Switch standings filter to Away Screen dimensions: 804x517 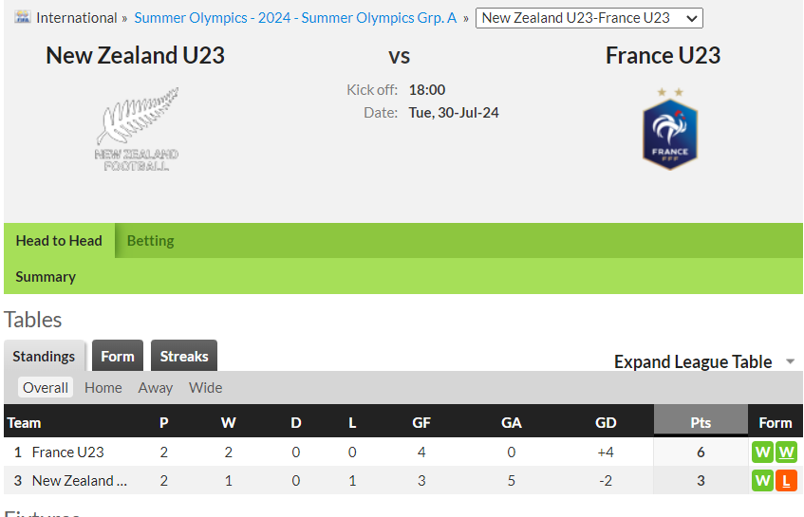pyautogui.click(x=156, y=387)
